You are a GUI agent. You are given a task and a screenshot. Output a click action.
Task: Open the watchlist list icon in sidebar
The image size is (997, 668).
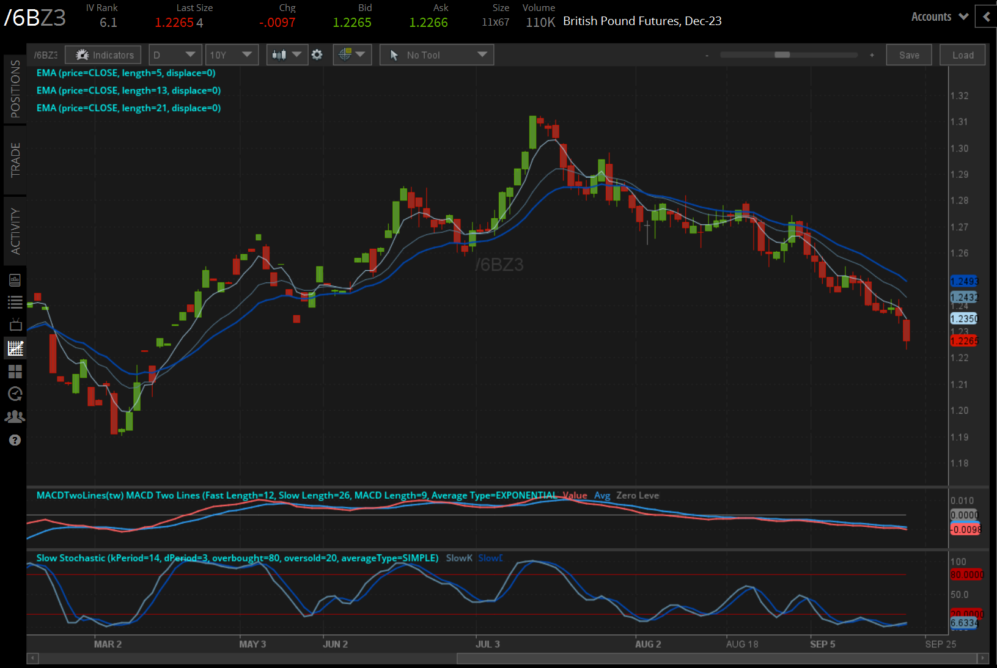point(15,302)
